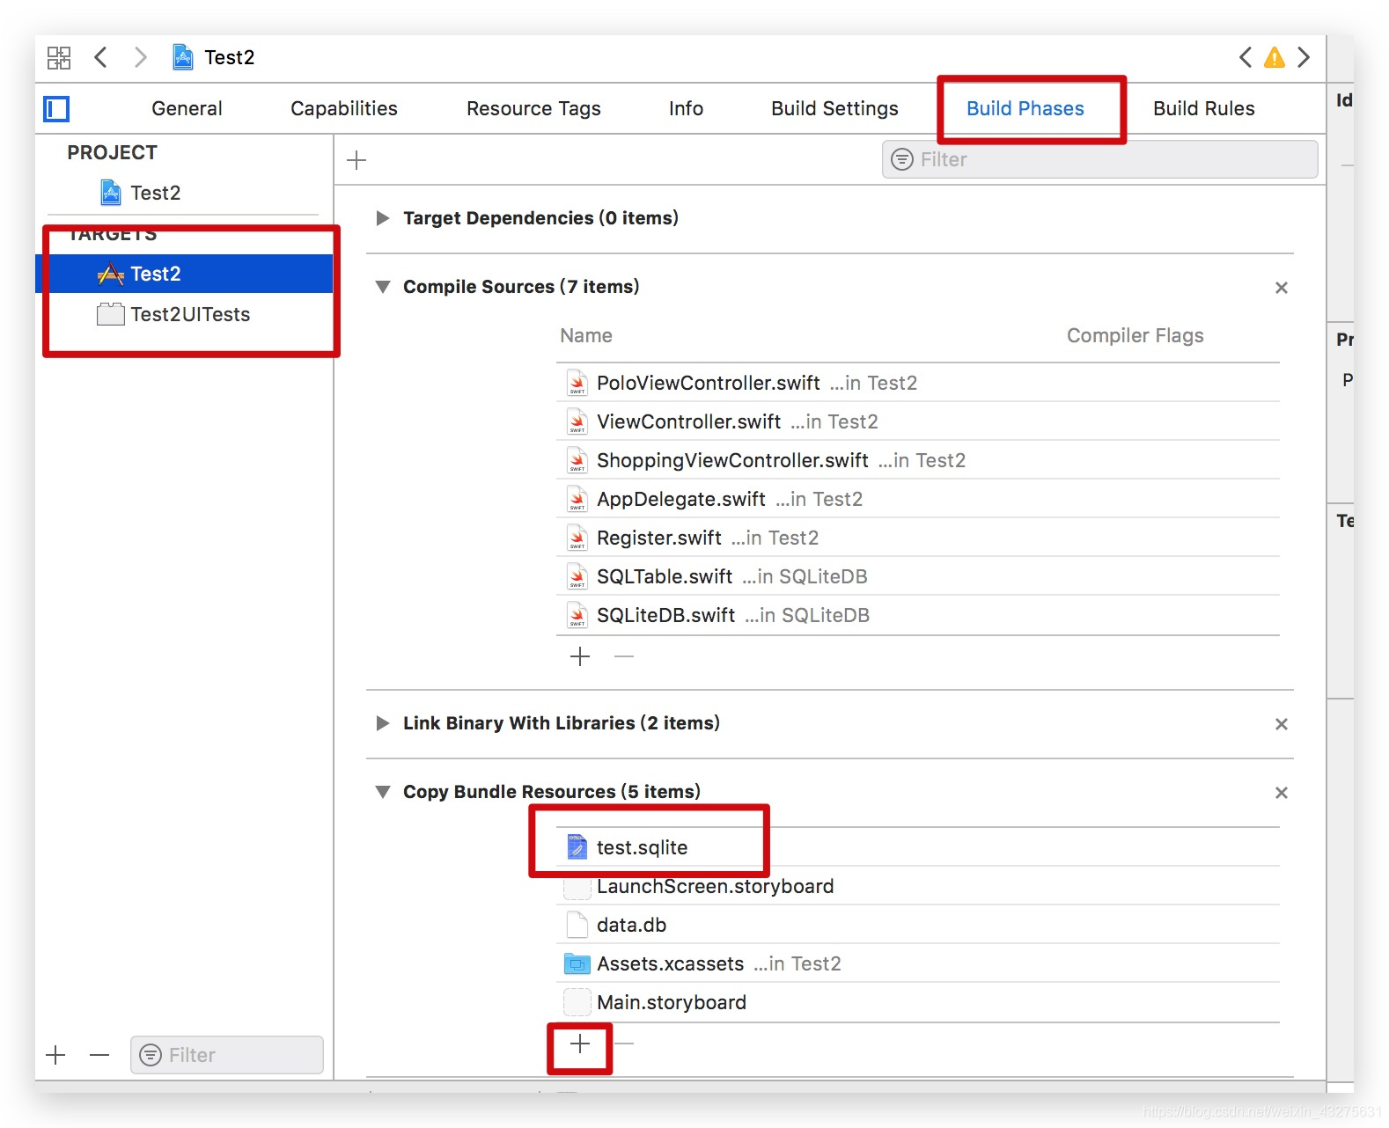
Task: Select ViewController.swift row
Action: pyautogui.click(x=918, y=421)
